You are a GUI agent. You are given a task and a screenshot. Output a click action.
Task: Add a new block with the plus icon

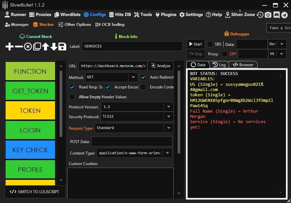(9, 46)
